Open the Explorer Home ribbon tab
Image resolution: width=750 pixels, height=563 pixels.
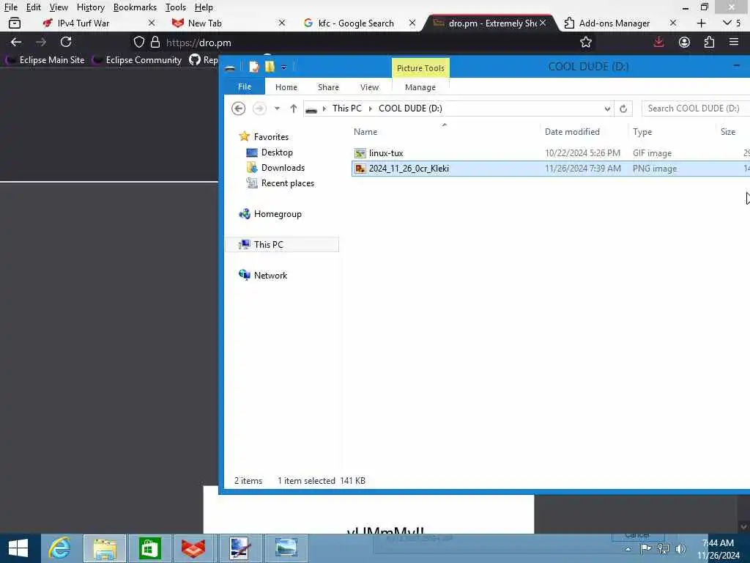286,87
